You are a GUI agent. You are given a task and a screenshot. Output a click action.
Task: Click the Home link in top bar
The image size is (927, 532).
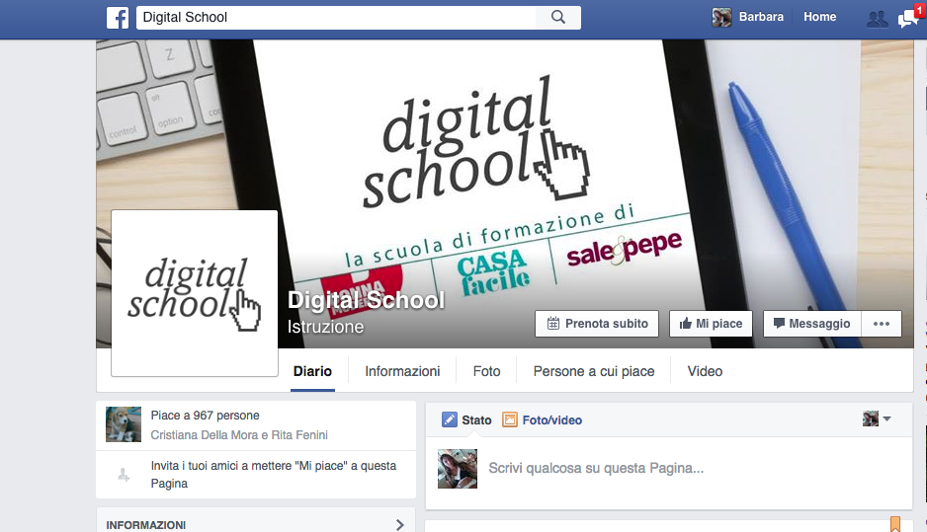click(x=819, y=17)
